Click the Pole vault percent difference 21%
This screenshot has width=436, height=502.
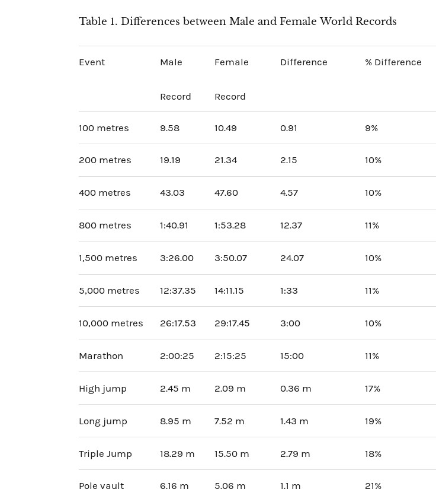point(373,486)
